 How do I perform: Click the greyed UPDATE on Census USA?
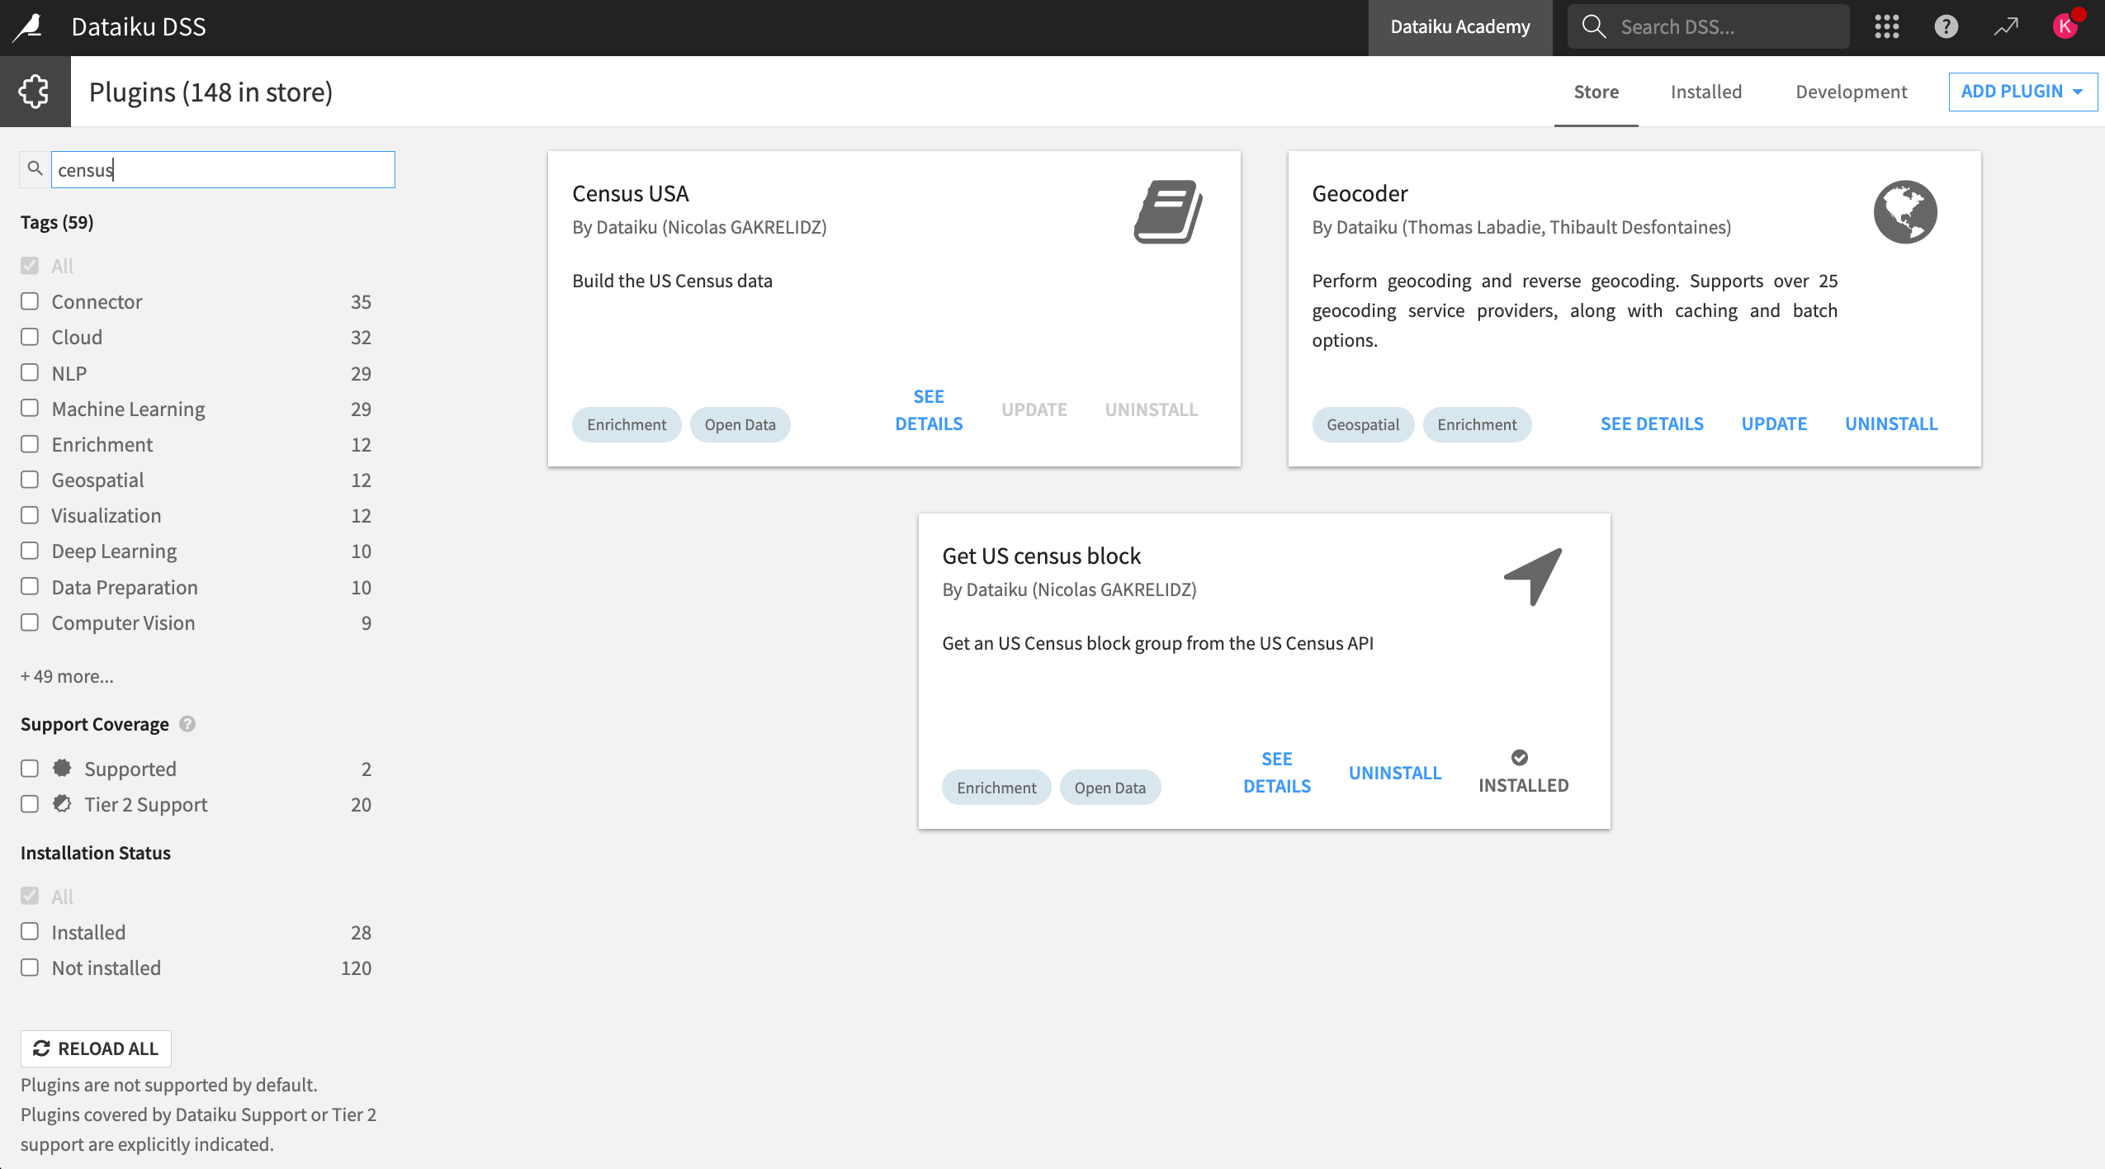[1034, 409]
